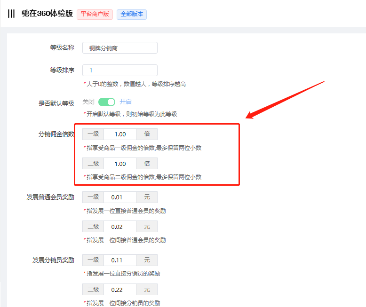Edit the 一级 commission multiplier 1.00 field

coord(120,134)
